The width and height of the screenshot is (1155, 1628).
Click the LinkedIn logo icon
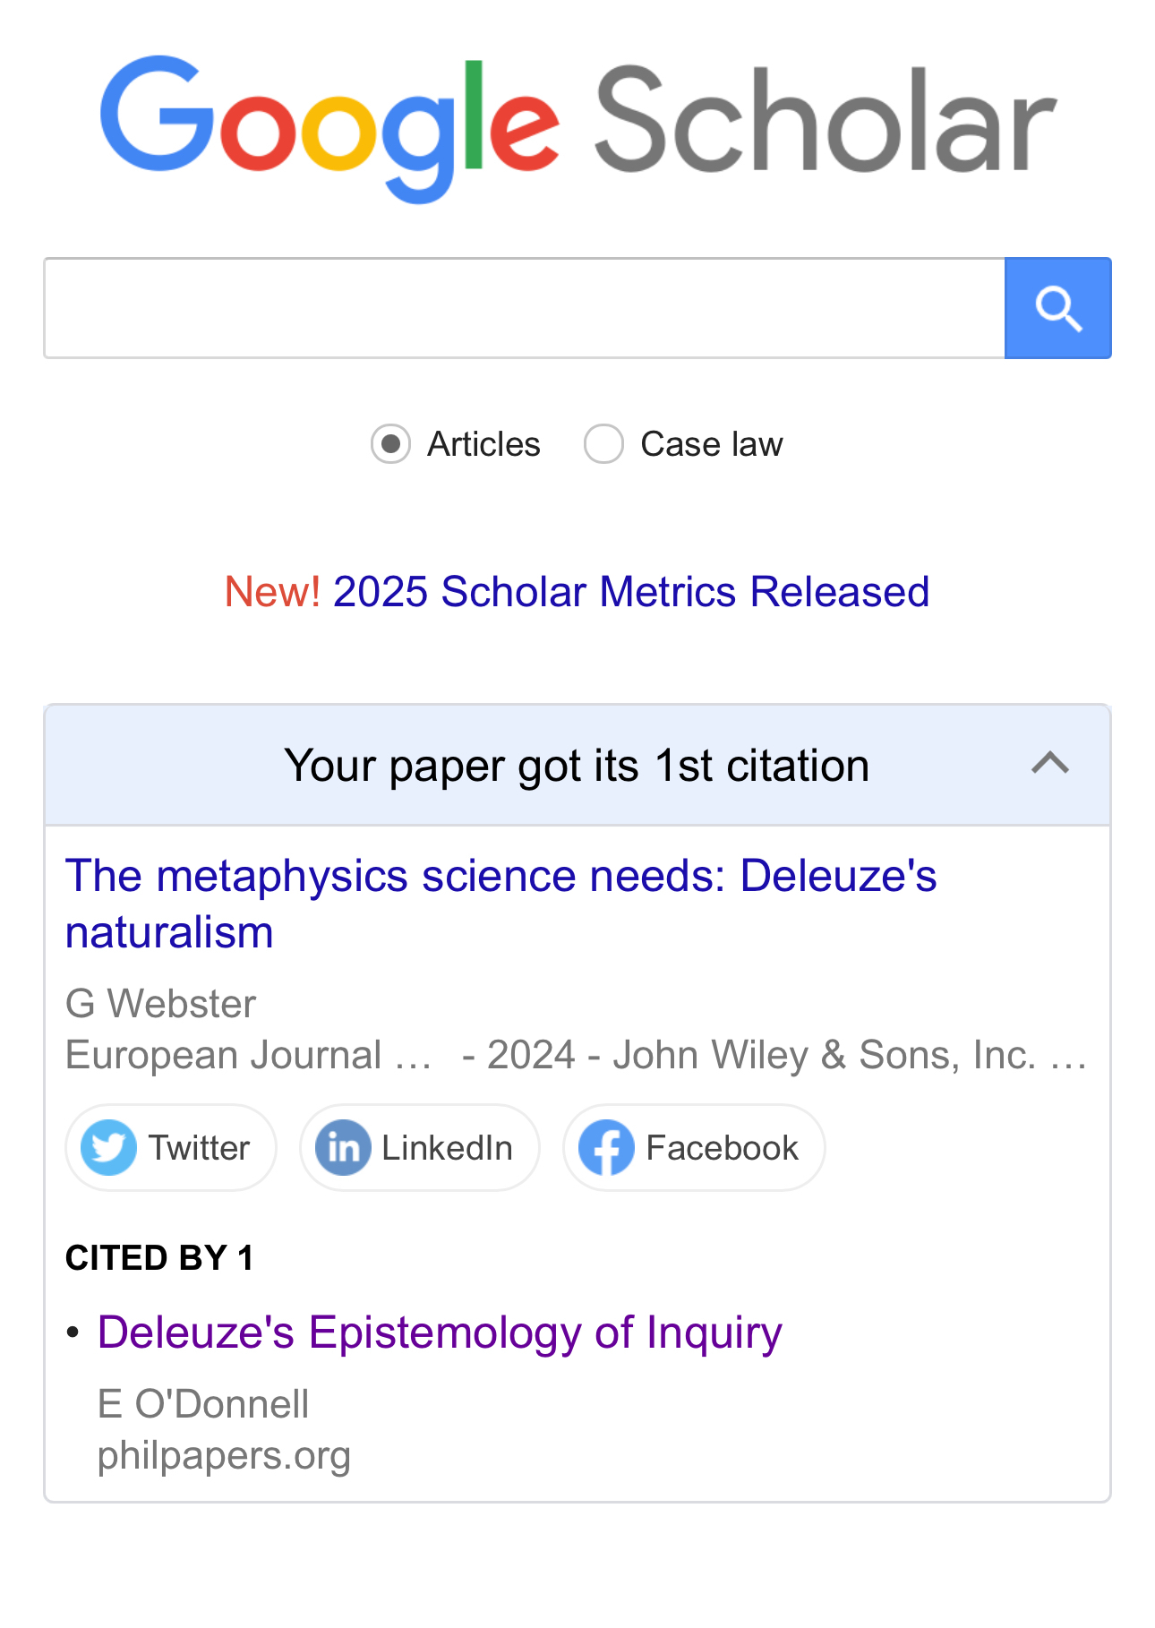point(343,1147)
